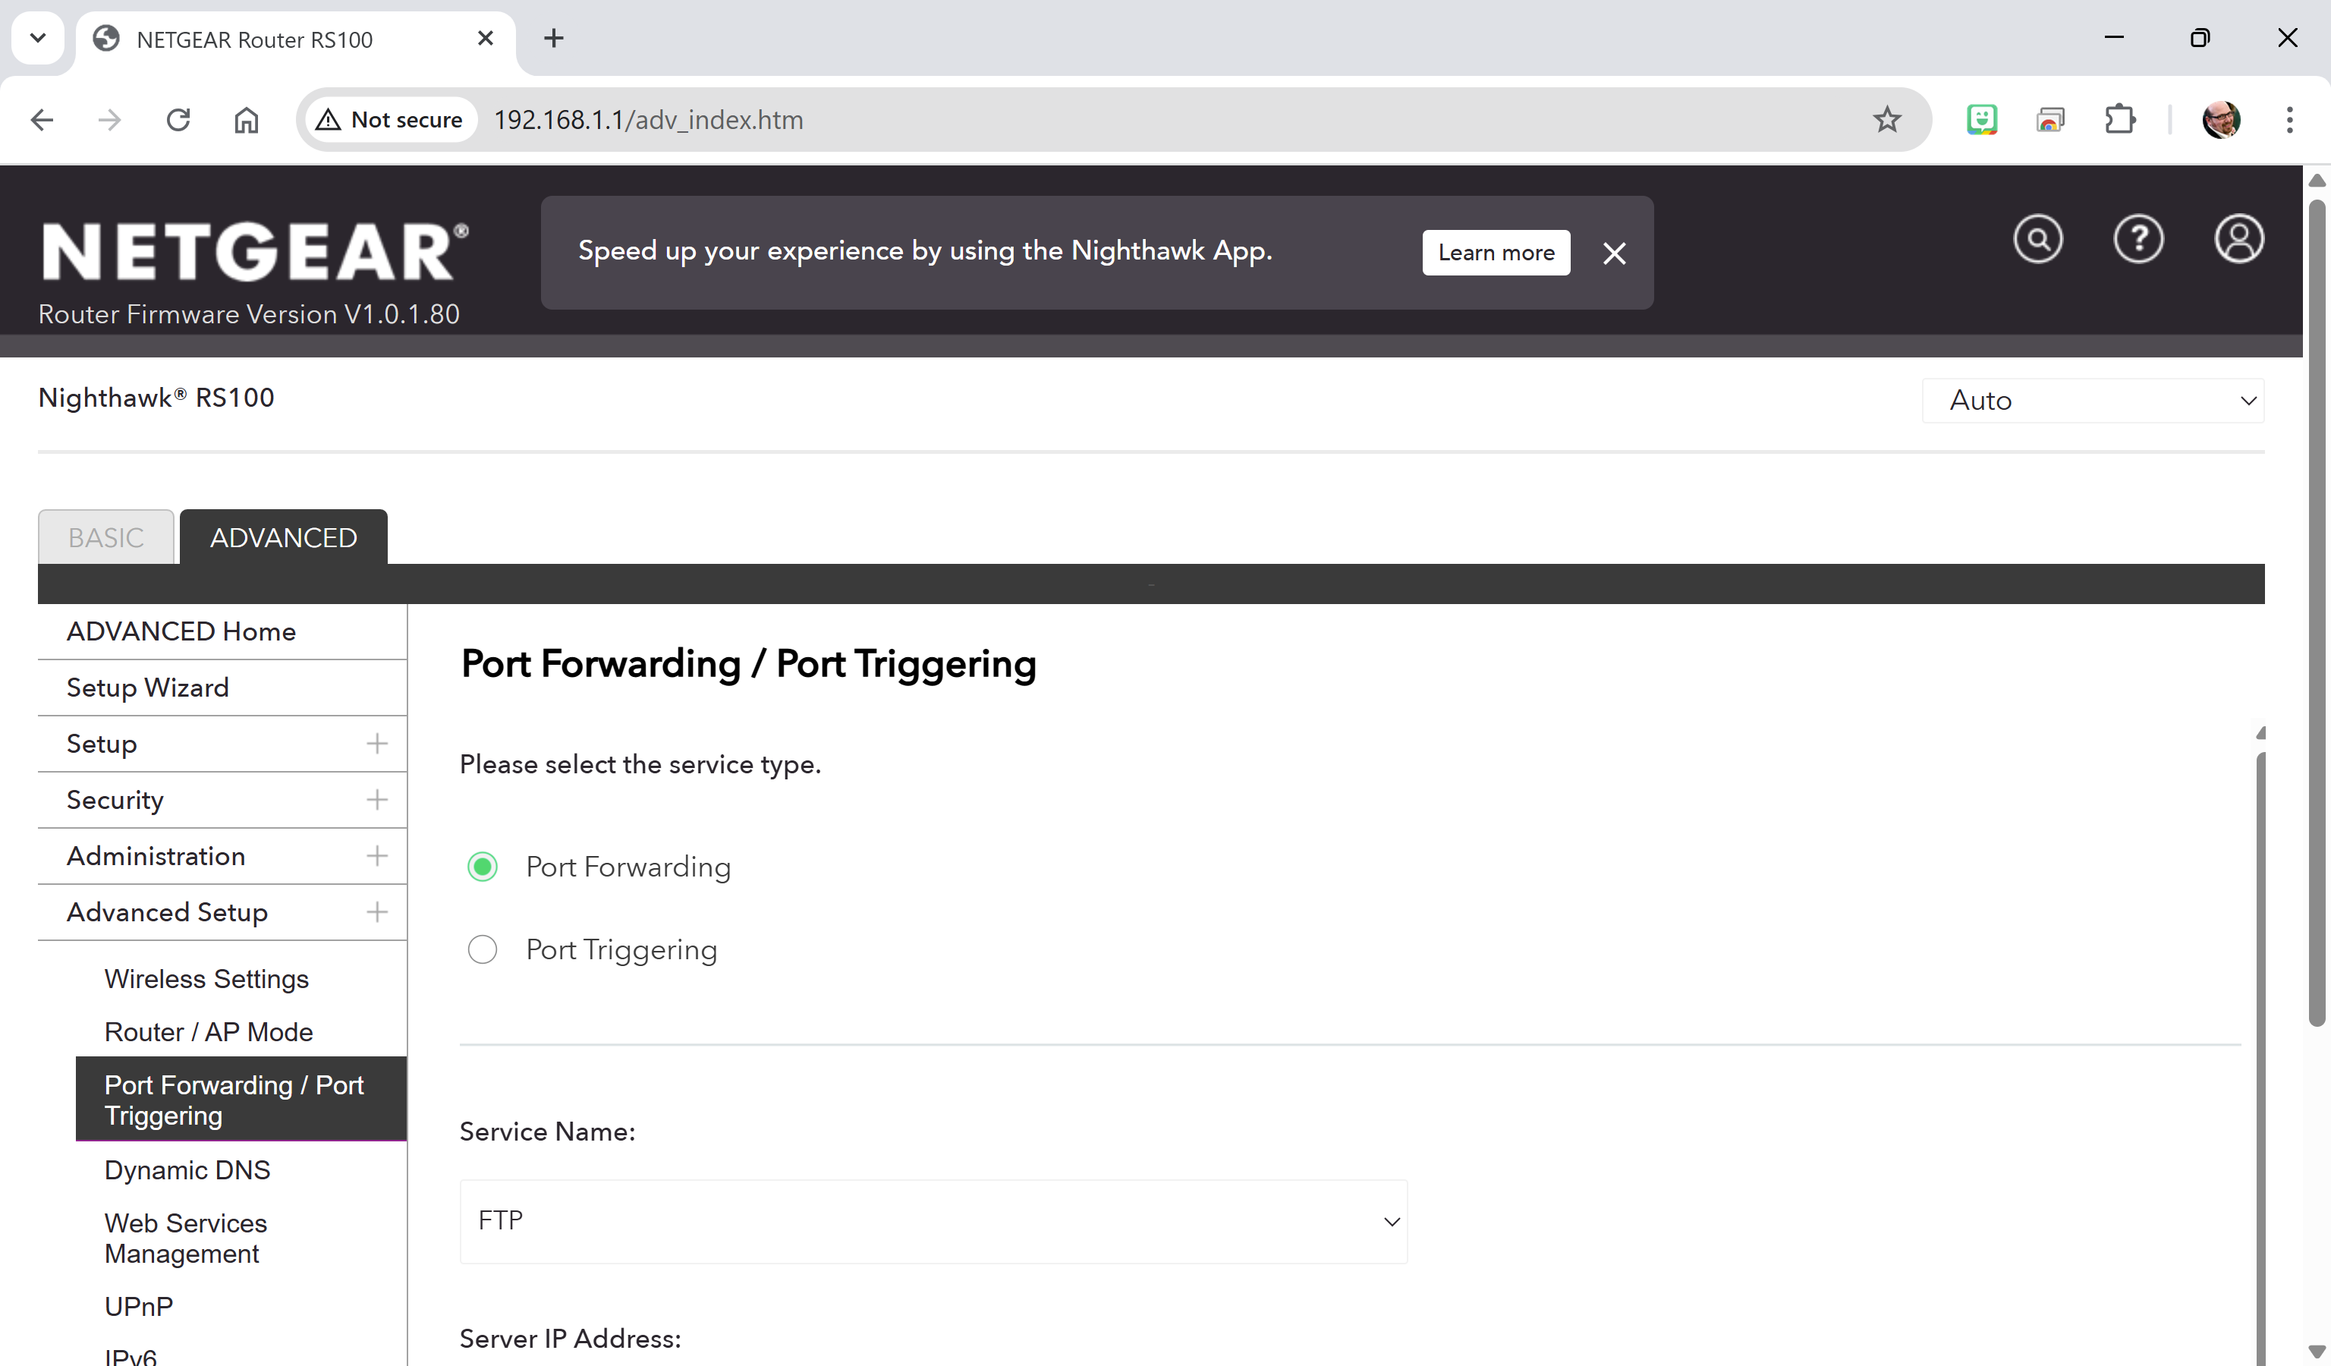Open Web Services Management

click(x=185, y=1239)
